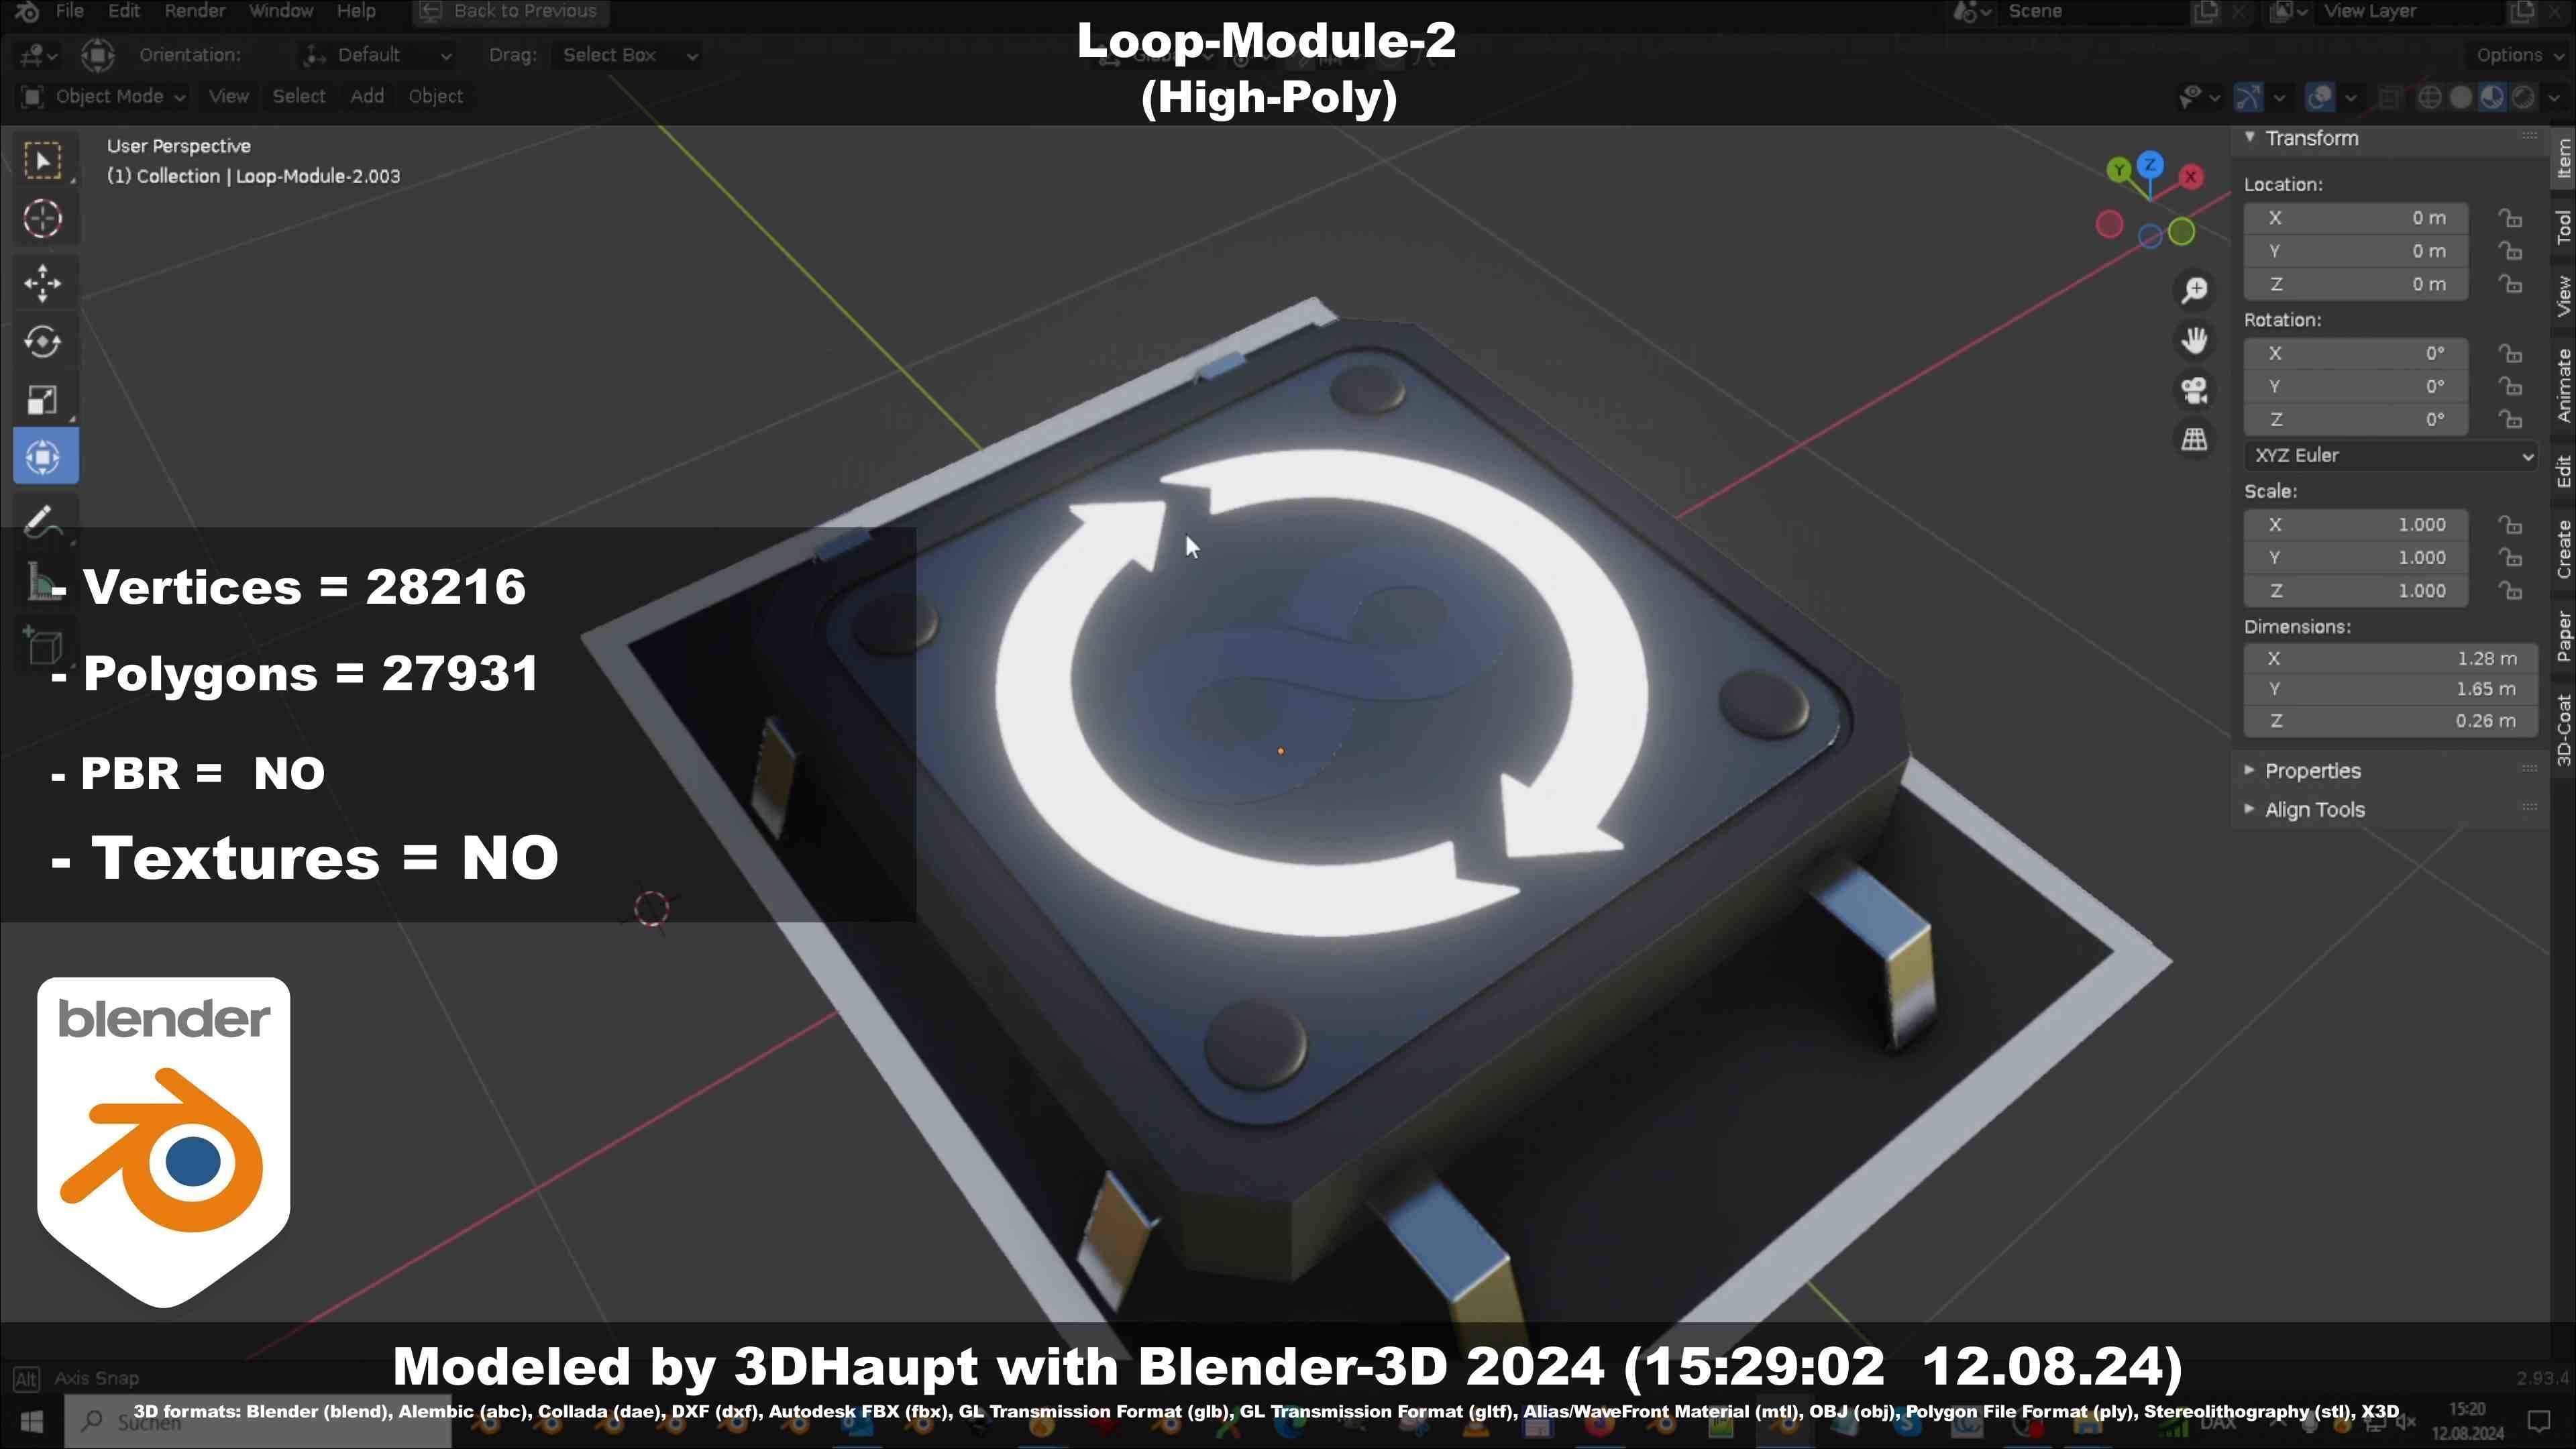Open the viewport Object menu
2576x1449 pixels.
point(436,97)
